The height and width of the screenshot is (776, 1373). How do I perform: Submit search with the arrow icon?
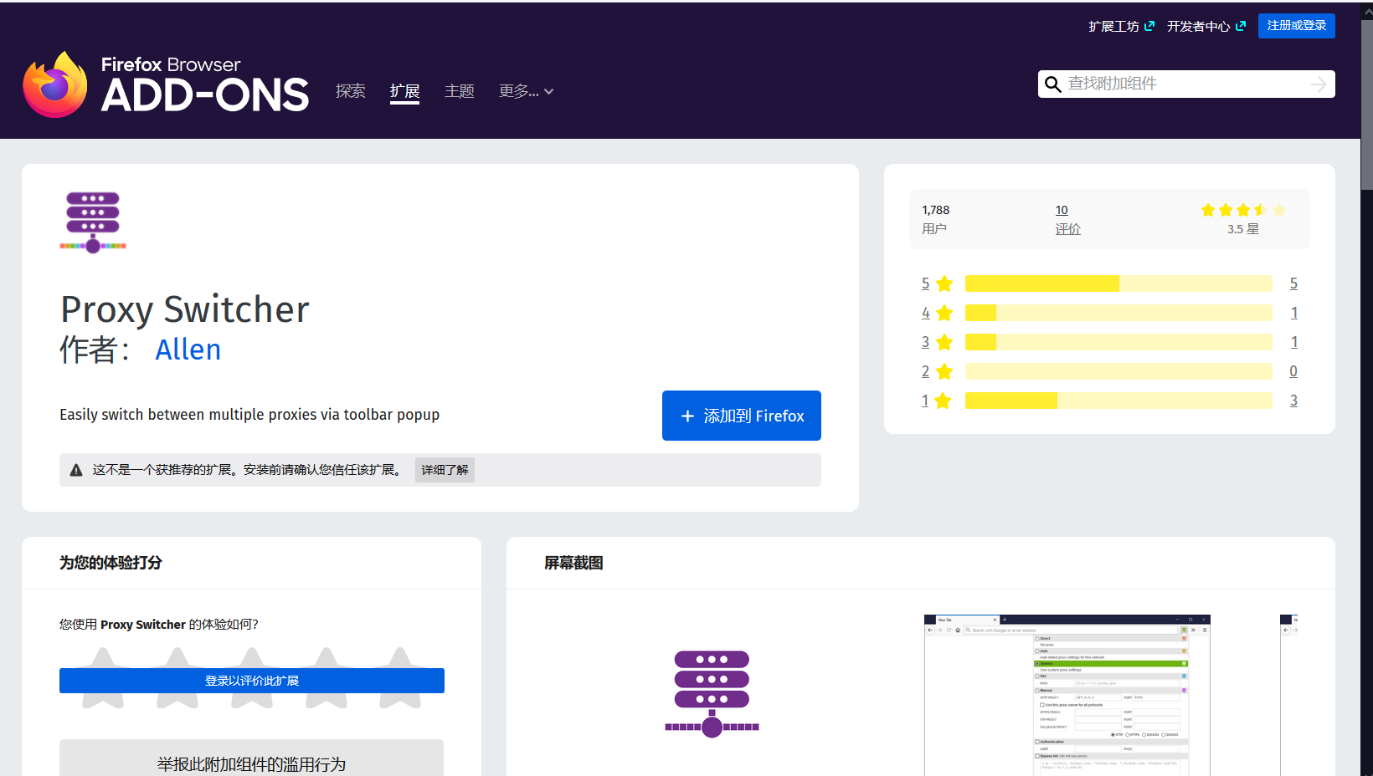(1319, 84)
